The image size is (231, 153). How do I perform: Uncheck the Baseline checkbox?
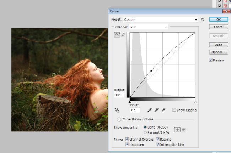point(158,139)
